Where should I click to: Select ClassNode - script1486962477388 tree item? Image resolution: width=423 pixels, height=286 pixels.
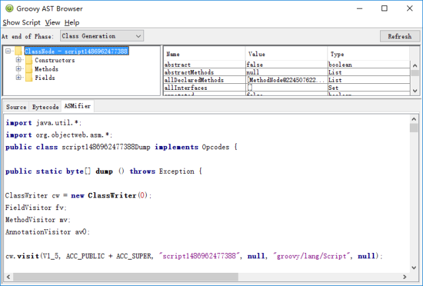pyautogui.click(x=77, y=51)
